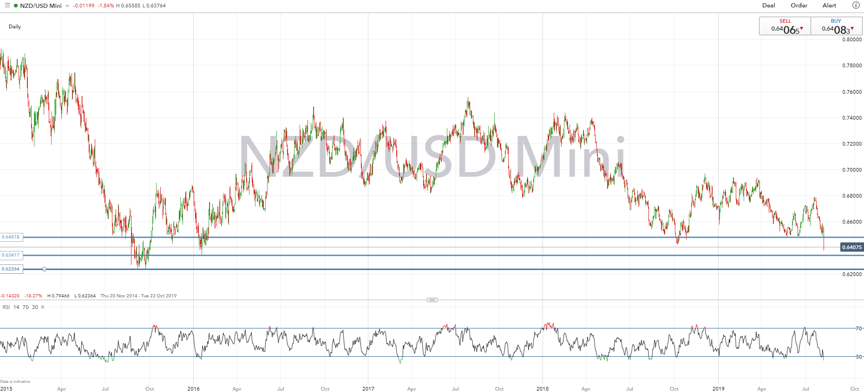Open the market info icon

point(856,6)
